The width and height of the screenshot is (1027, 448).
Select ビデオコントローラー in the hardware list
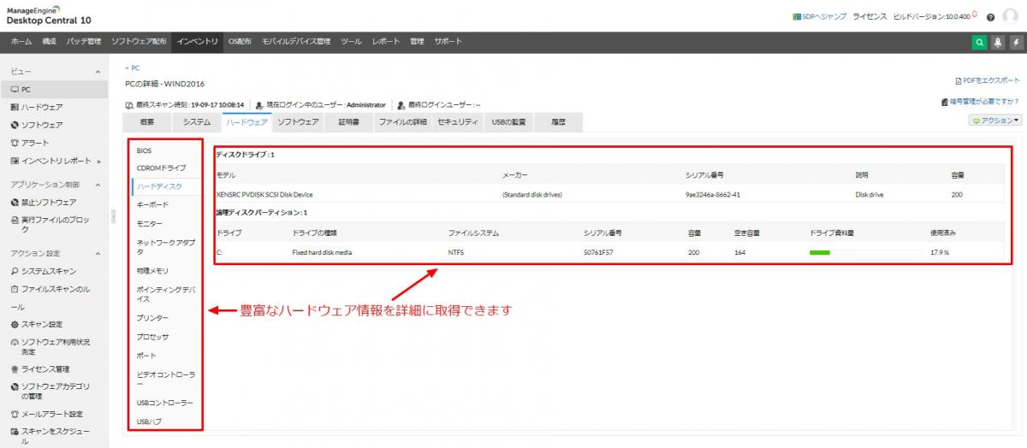point(166,379)
